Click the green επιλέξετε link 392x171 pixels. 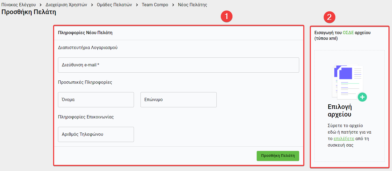click(344, 138)
